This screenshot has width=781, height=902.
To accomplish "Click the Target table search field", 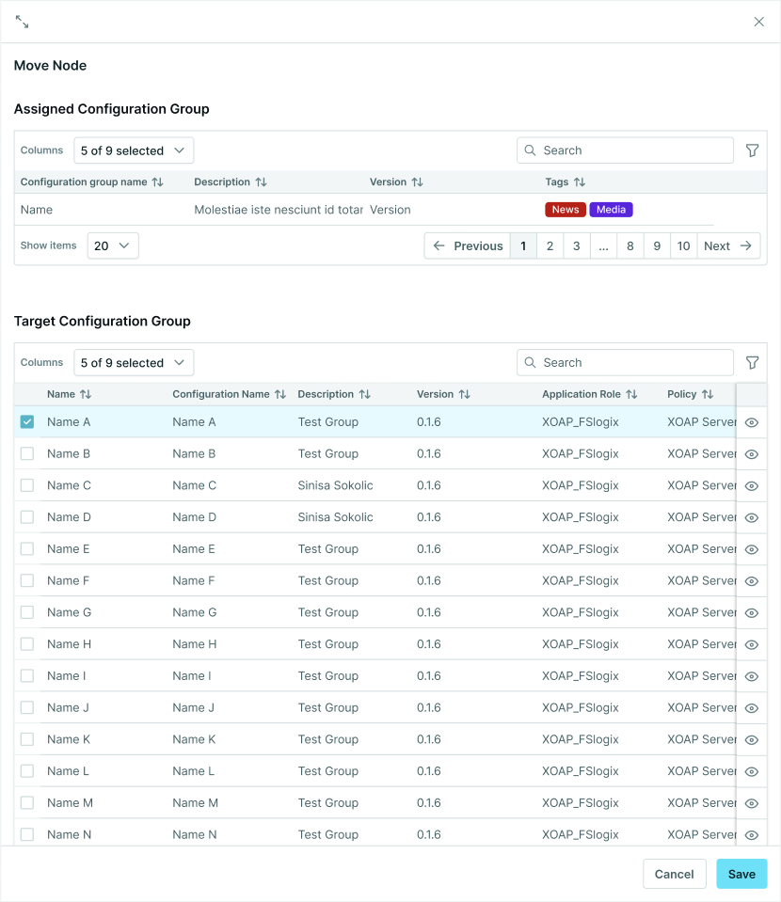I will pos(625,362).
